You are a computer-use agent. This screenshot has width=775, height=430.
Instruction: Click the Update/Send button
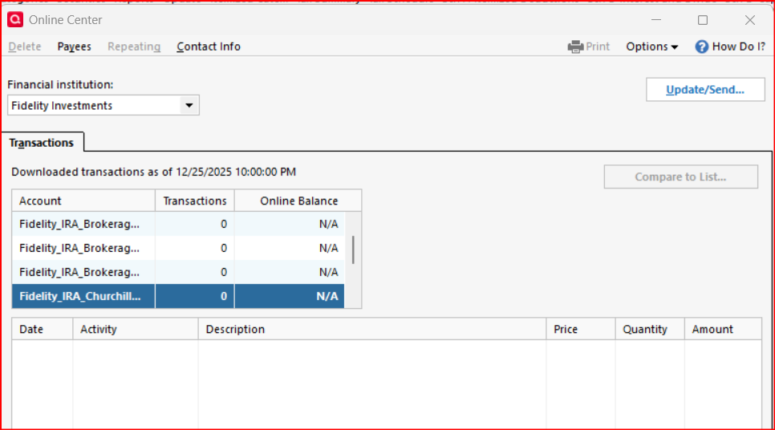(705, 90)
